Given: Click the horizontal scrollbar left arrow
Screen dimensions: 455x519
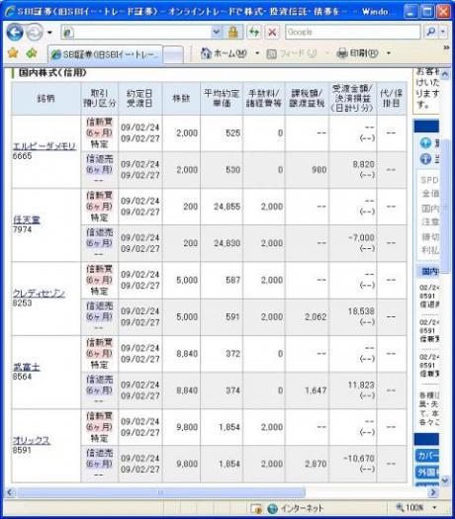Looking at the screenshot, I should (x=10, y=492).
